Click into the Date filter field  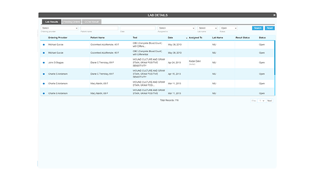(x=138, y=28)
